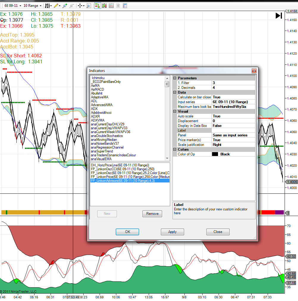Select Maximum bars look back value

pyautogui.click(x=233, y=107)
